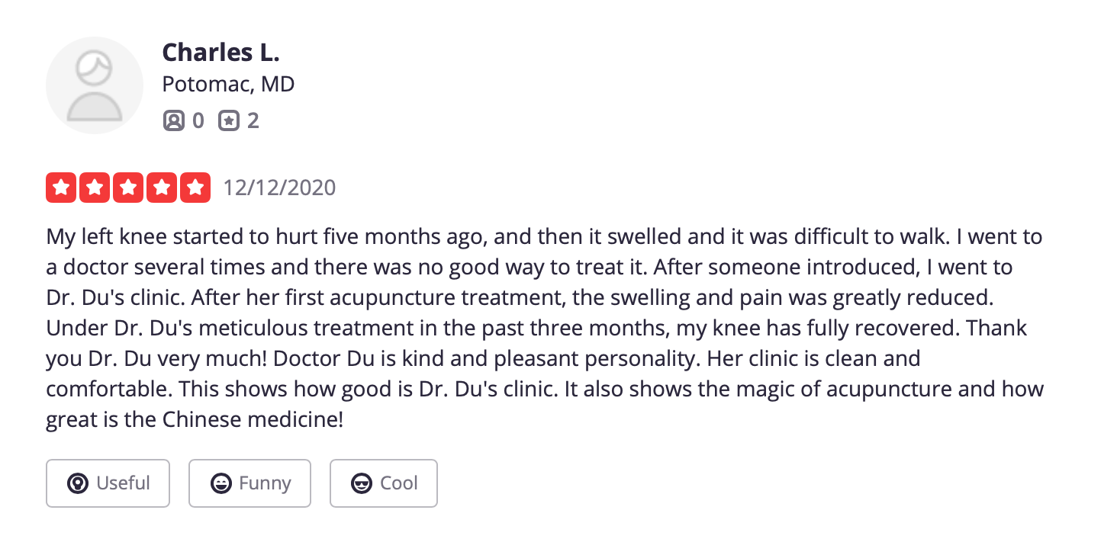Click the Potomac, MD location text

click(x=228, y=84)
